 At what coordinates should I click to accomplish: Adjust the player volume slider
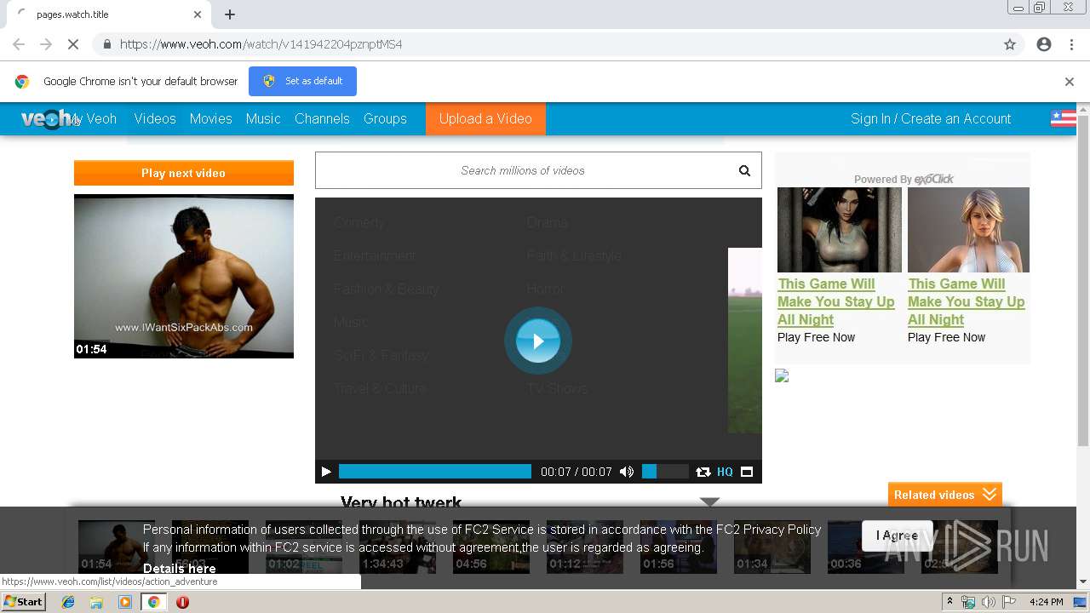pyautogui.click(x=664, y=472)
